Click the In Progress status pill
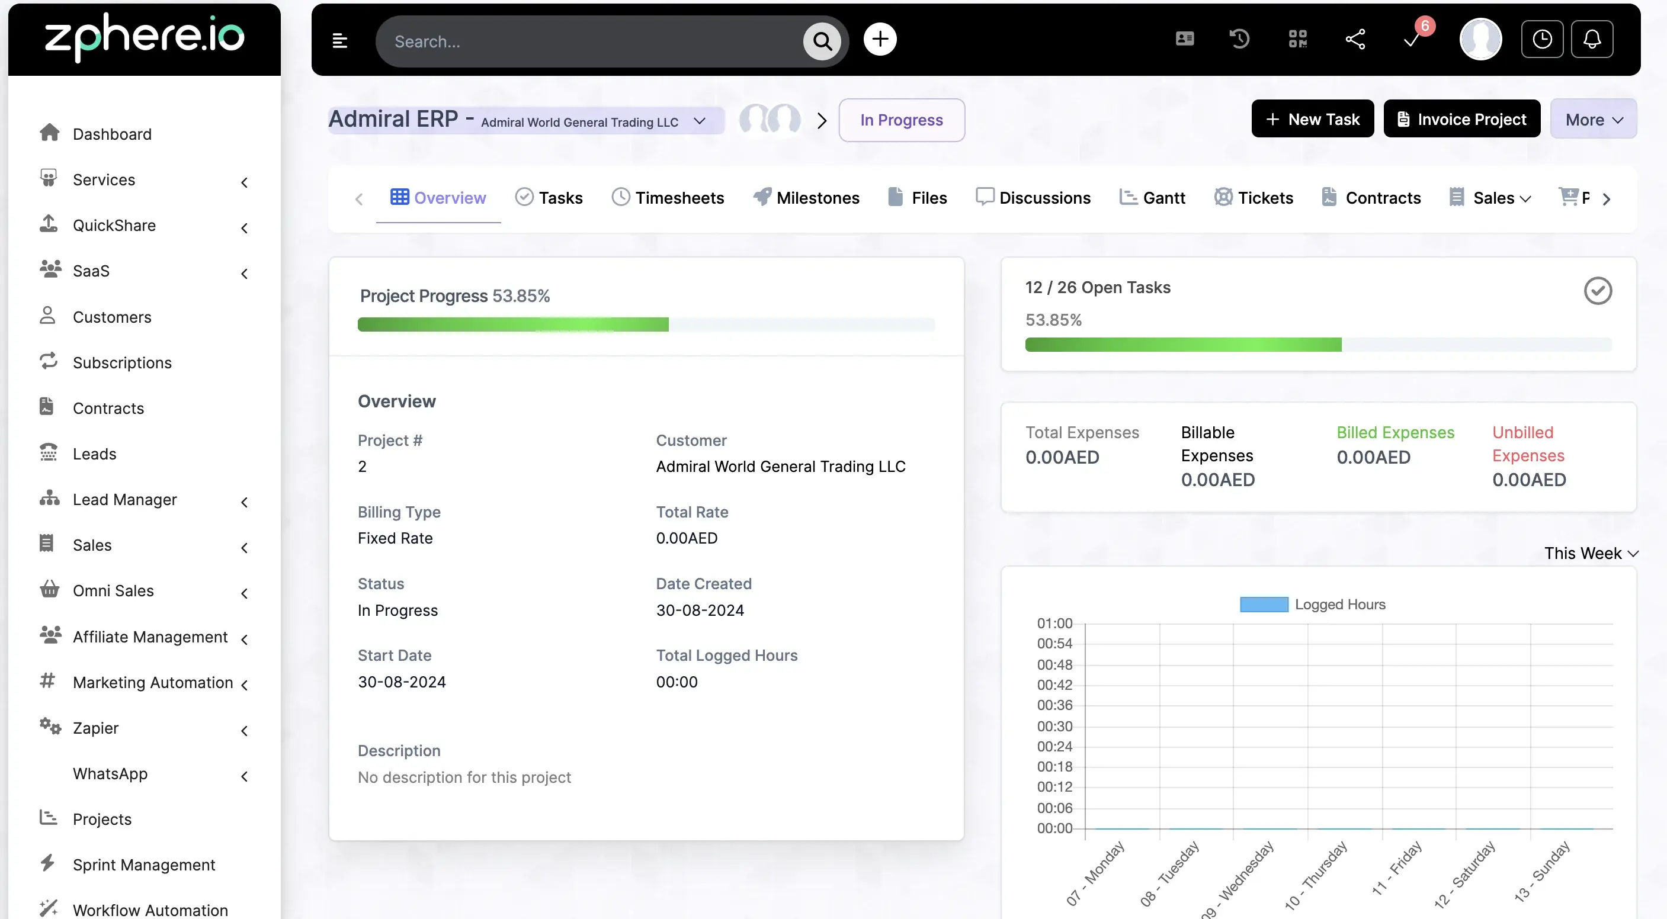 pos(902,120)
